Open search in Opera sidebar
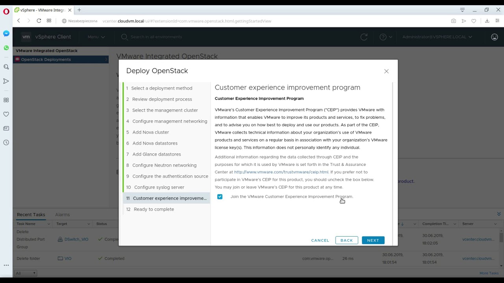This screenshot has width=504, height=283. pyautogui.click(x=6, y=67)
